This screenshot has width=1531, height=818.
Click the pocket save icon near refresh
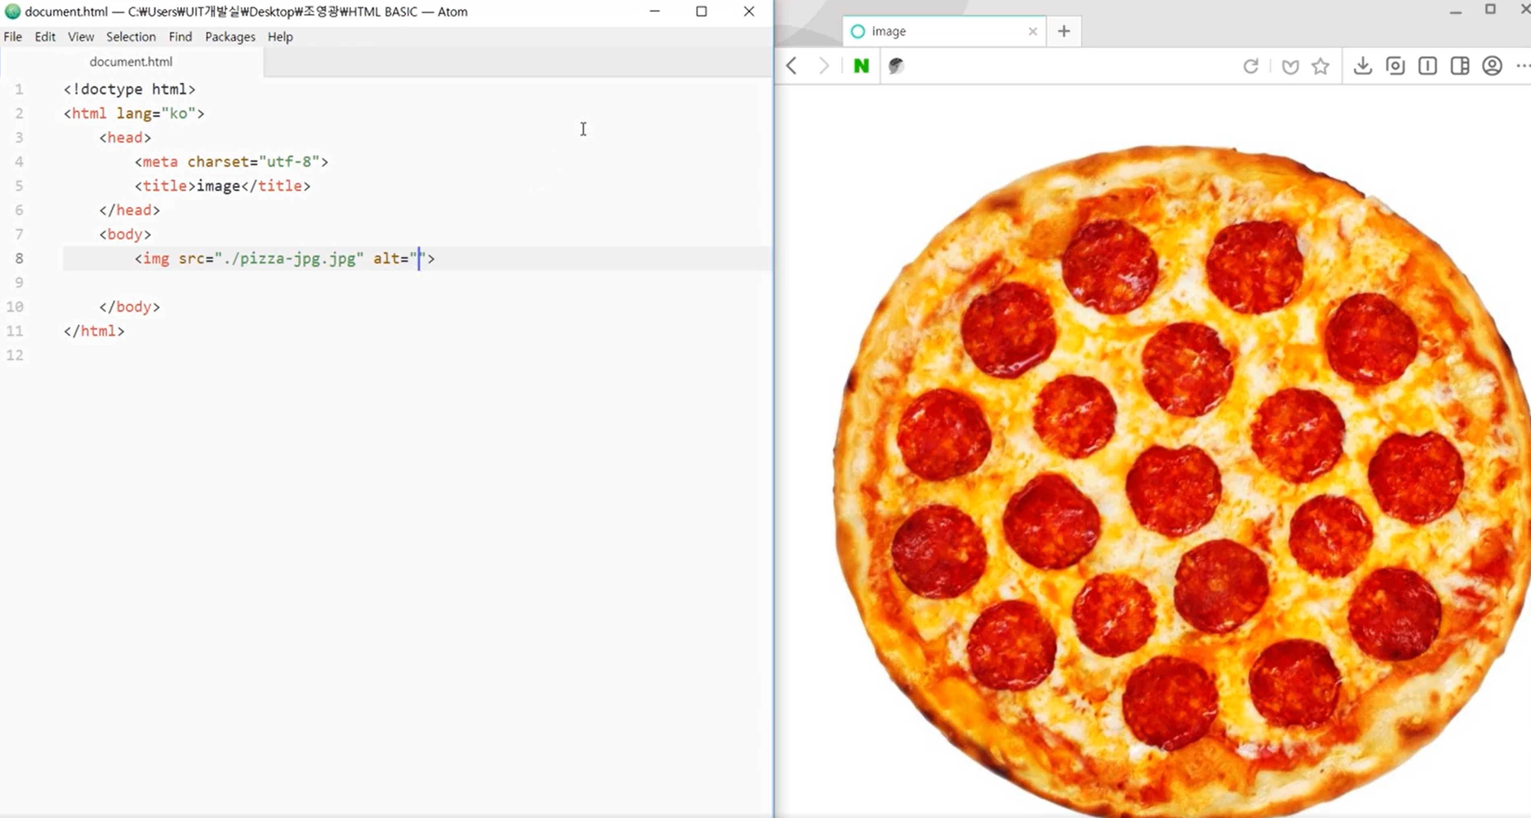[1290, 66]
